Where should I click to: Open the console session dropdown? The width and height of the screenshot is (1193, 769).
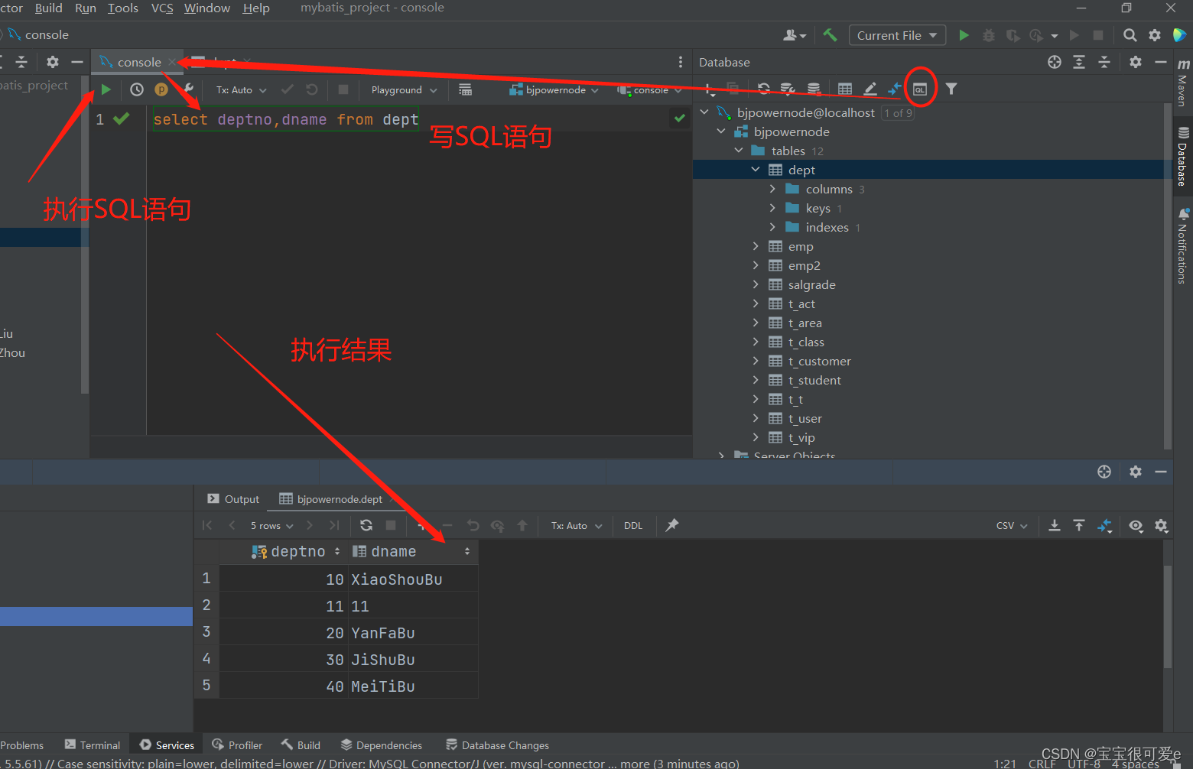[650, 89]
